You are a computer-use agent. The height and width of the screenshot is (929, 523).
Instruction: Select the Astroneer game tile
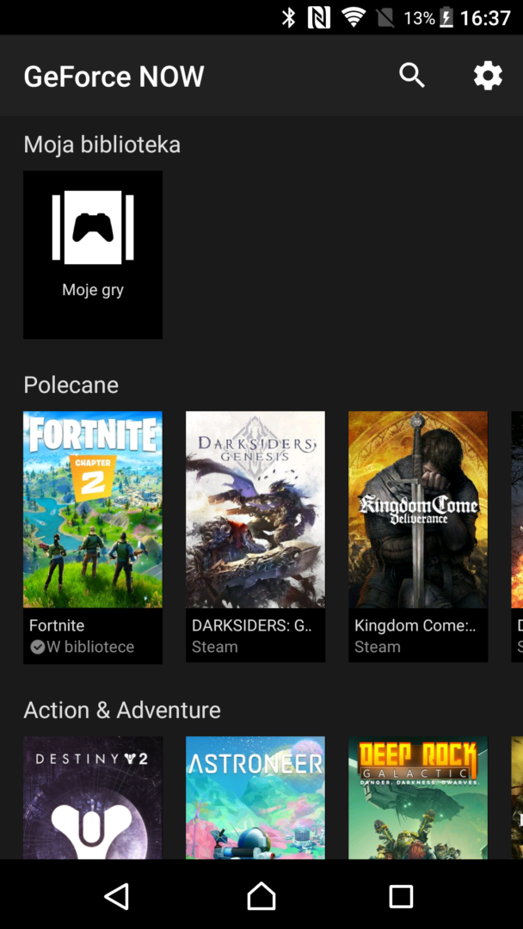coord(255,797)
